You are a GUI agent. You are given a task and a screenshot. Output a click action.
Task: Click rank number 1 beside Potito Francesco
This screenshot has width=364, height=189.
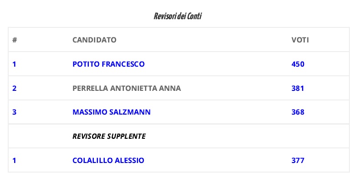coord(14,64)
